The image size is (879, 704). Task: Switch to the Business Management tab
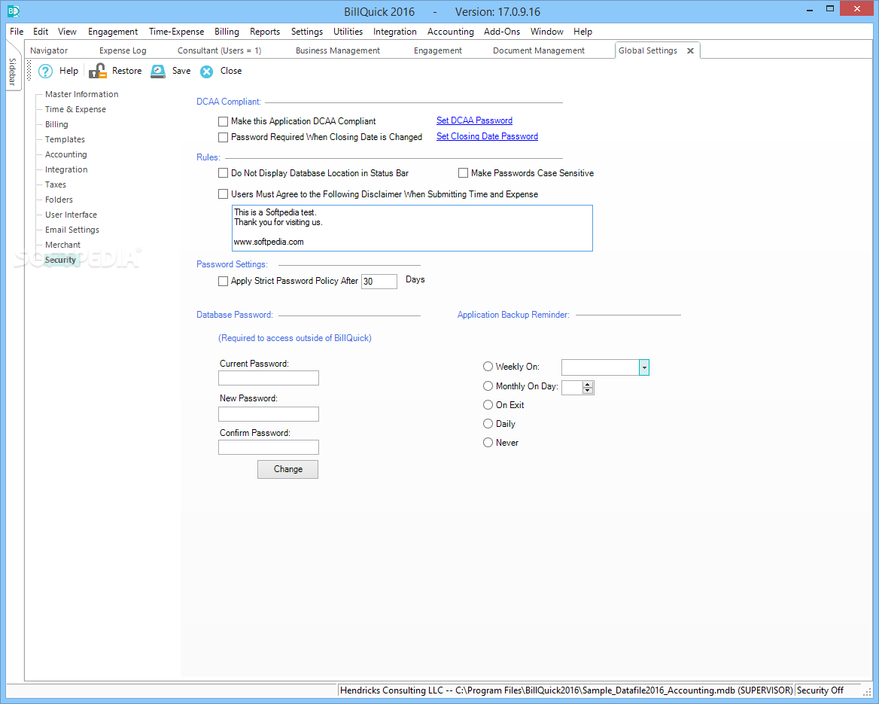tap(337, 50)
